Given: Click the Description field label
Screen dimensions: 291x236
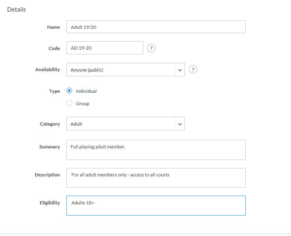Looking at the screenshot, I should click(47, 175).
